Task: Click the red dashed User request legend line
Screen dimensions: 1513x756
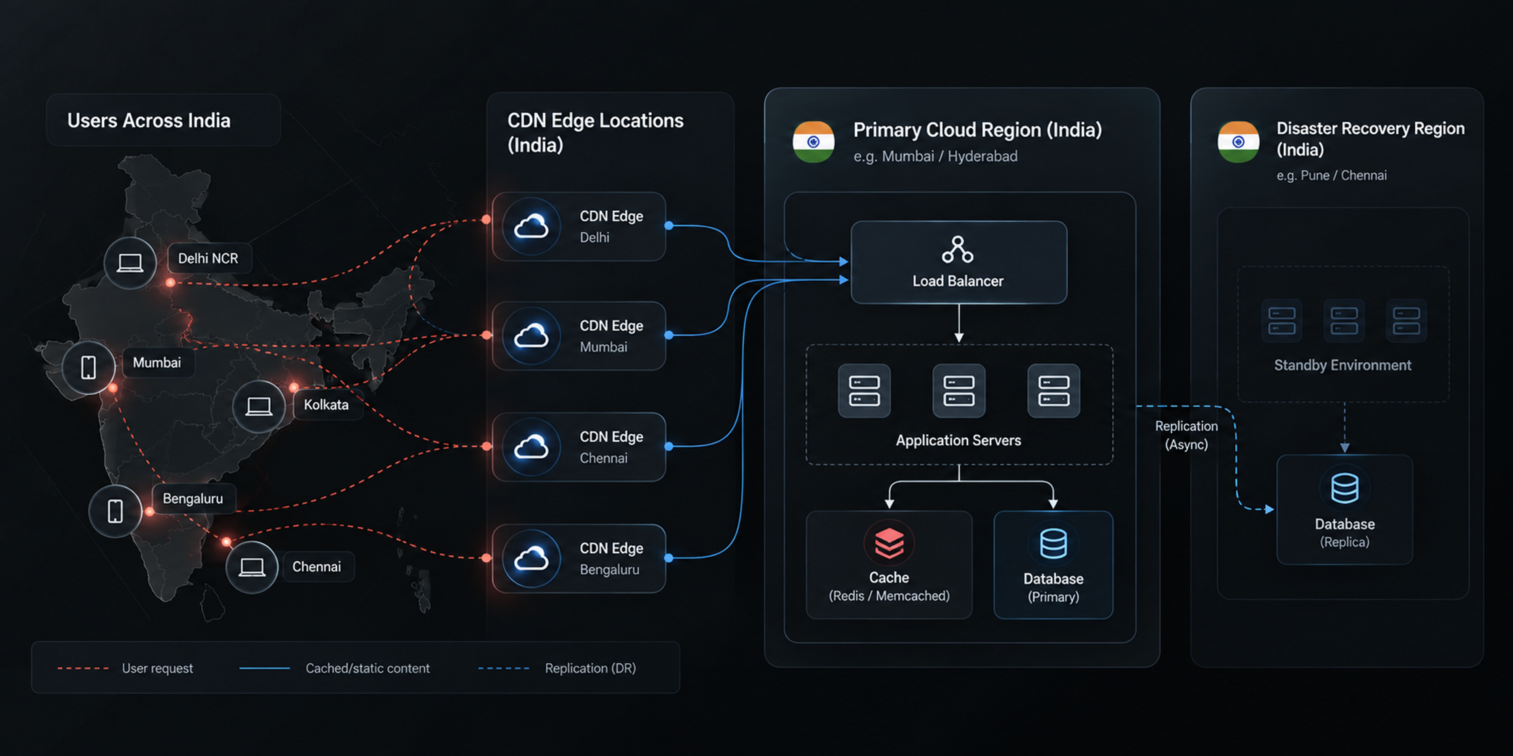Action: (x=83, y=668)
